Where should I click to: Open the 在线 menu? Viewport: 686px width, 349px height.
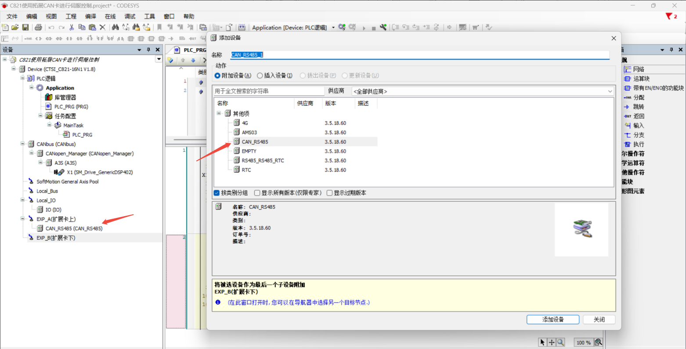pyautogui.click(x=110, y=16)
